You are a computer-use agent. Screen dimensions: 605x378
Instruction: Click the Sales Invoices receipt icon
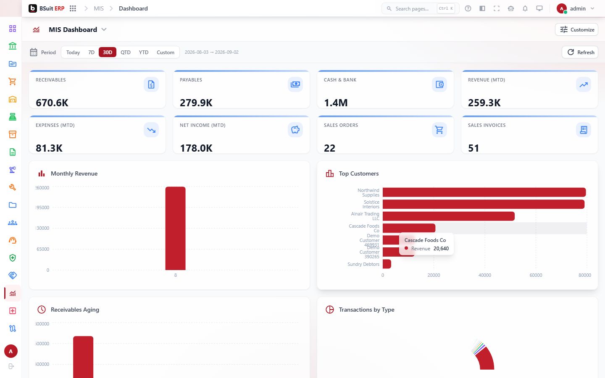tap(584, 130)
